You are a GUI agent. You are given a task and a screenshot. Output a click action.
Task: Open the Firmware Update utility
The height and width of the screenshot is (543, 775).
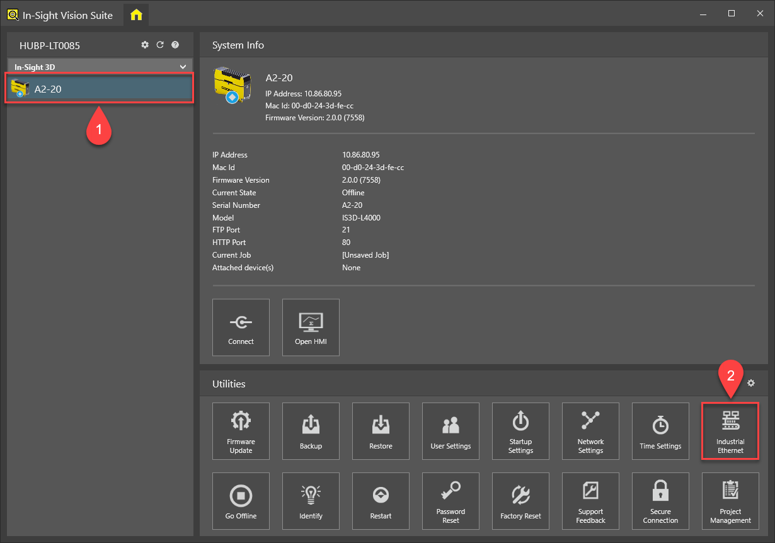241,431
